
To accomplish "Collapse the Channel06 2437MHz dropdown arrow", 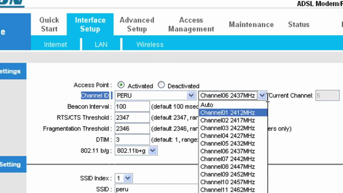I will pyautogui.click(x=262, y=95).
